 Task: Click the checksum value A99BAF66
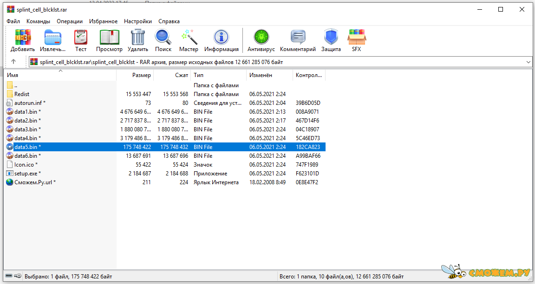(x=308, y=156)
